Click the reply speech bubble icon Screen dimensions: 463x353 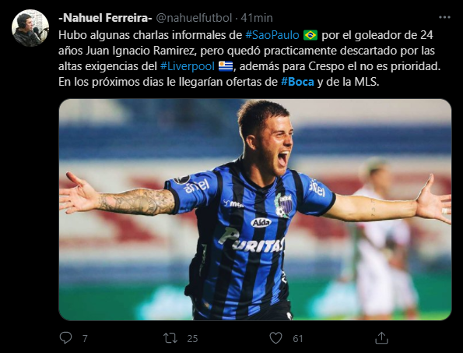tap(65, 337)
